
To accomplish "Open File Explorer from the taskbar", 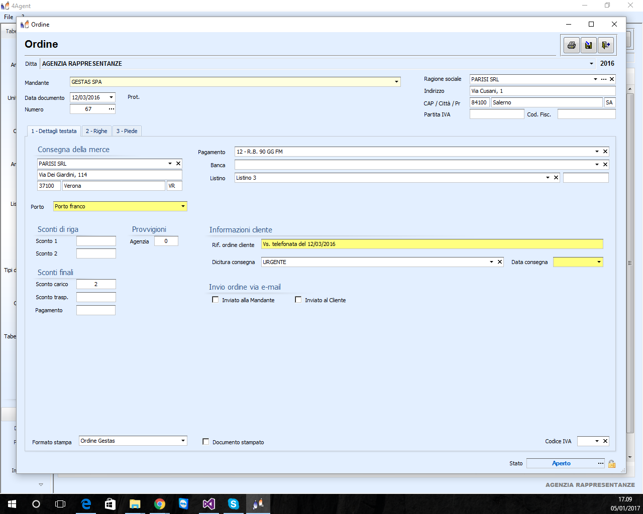I will pyautogui.click(x=135, y=504).
